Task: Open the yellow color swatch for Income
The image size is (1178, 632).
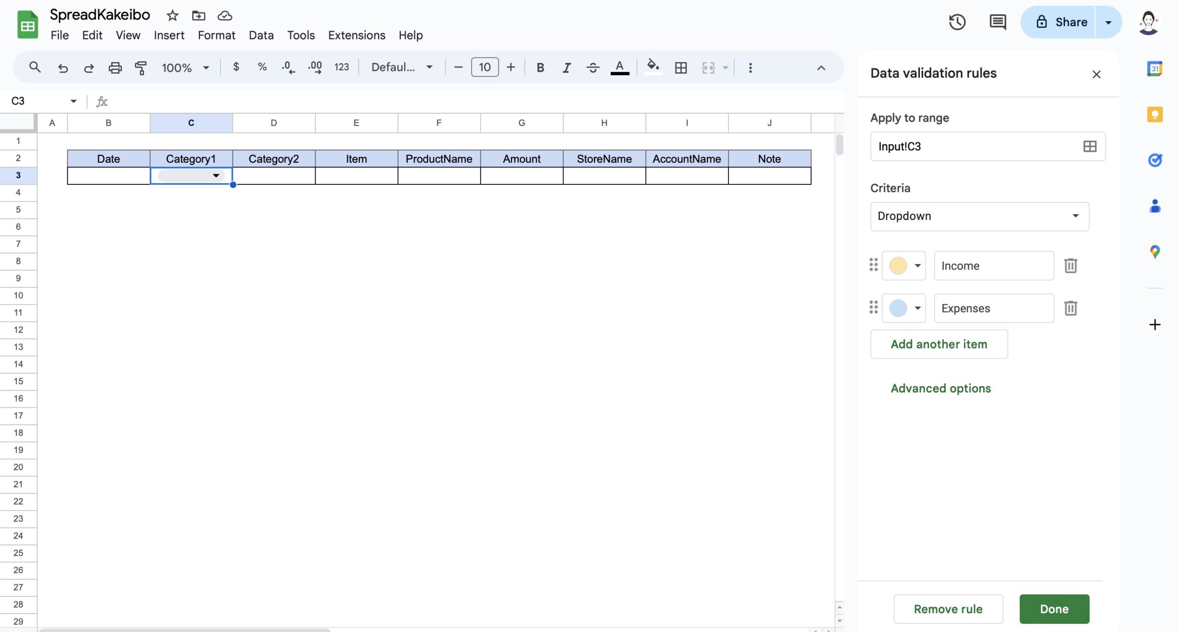Action: [x=903, y=265]
